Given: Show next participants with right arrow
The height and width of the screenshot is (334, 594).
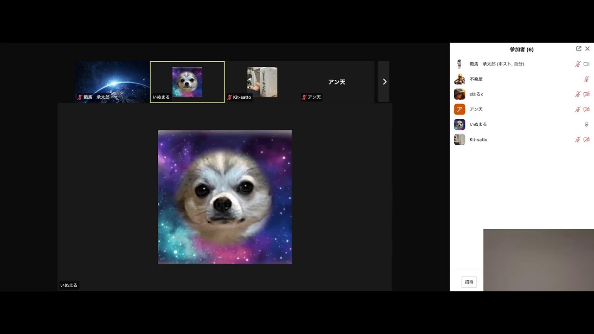Looking at the screenshot, I should click(384, 82).
